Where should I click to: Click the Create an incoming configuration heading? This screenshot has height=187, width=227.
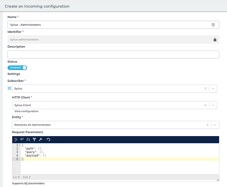click(x=37, y=6)
